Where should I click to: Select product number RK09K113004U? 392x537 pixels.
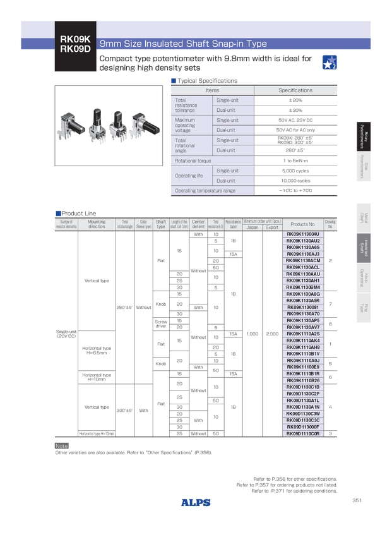[x=303, y=234]
